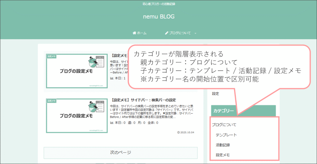This screenshot has width=317, height=164.
Task: Click the pencil icon before ブログについて in the header
Action: (167, 33)
